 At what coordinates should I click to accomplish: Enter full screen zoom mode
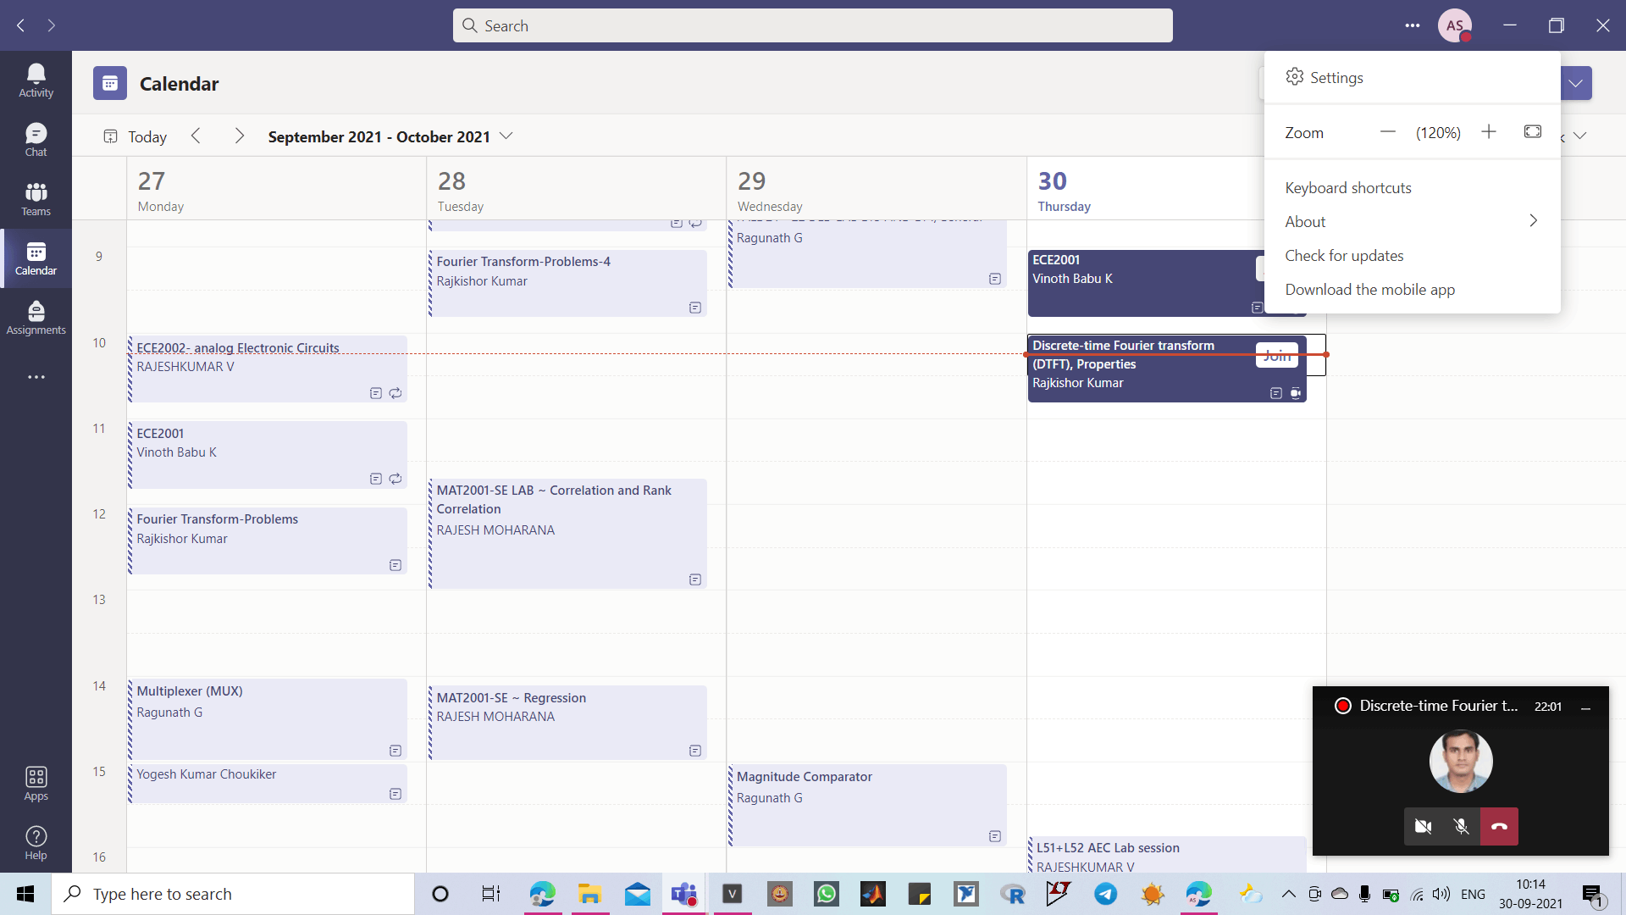tap(1532, 132)
